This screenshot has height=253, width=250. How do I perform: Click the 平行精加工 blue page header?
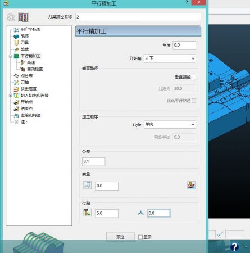coord(138,31)
